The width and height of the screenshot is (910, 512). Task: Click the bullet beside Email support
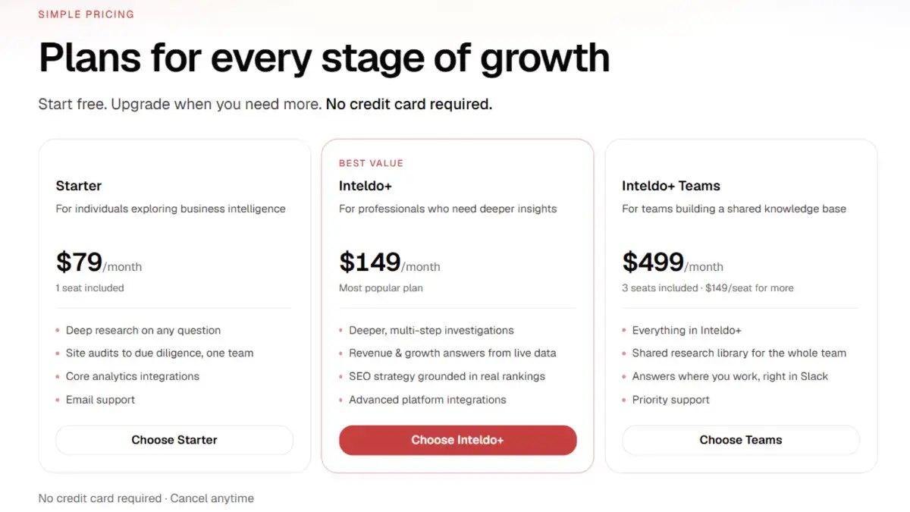pos(58,400)
